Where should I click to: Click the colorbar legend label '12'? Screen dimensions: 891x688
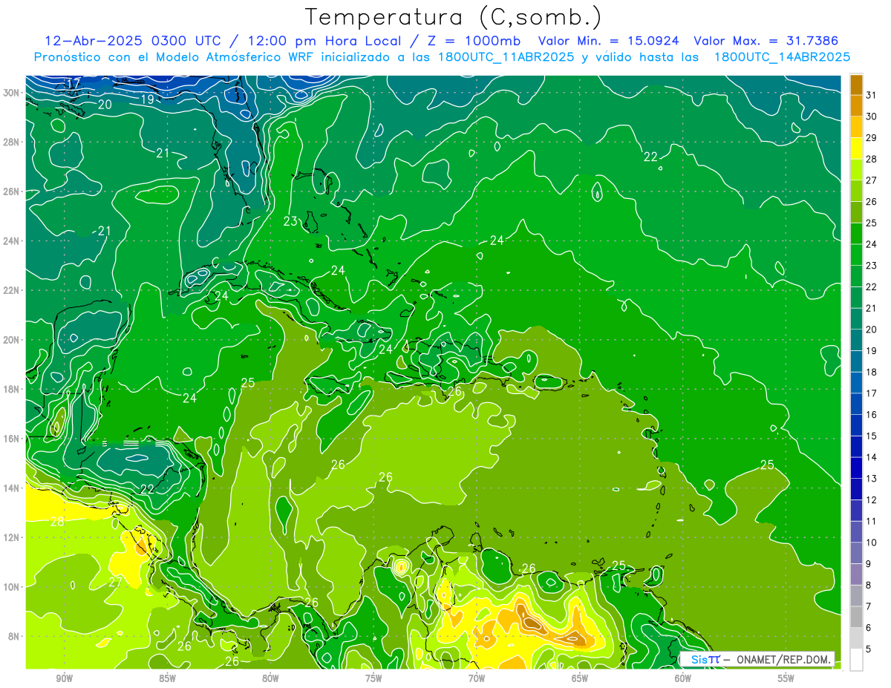tap(872, 499)
